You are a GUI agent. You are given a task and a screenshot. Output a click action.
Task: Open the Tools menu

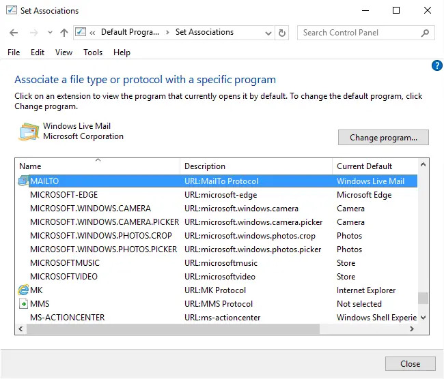click(x=93, y=52)
